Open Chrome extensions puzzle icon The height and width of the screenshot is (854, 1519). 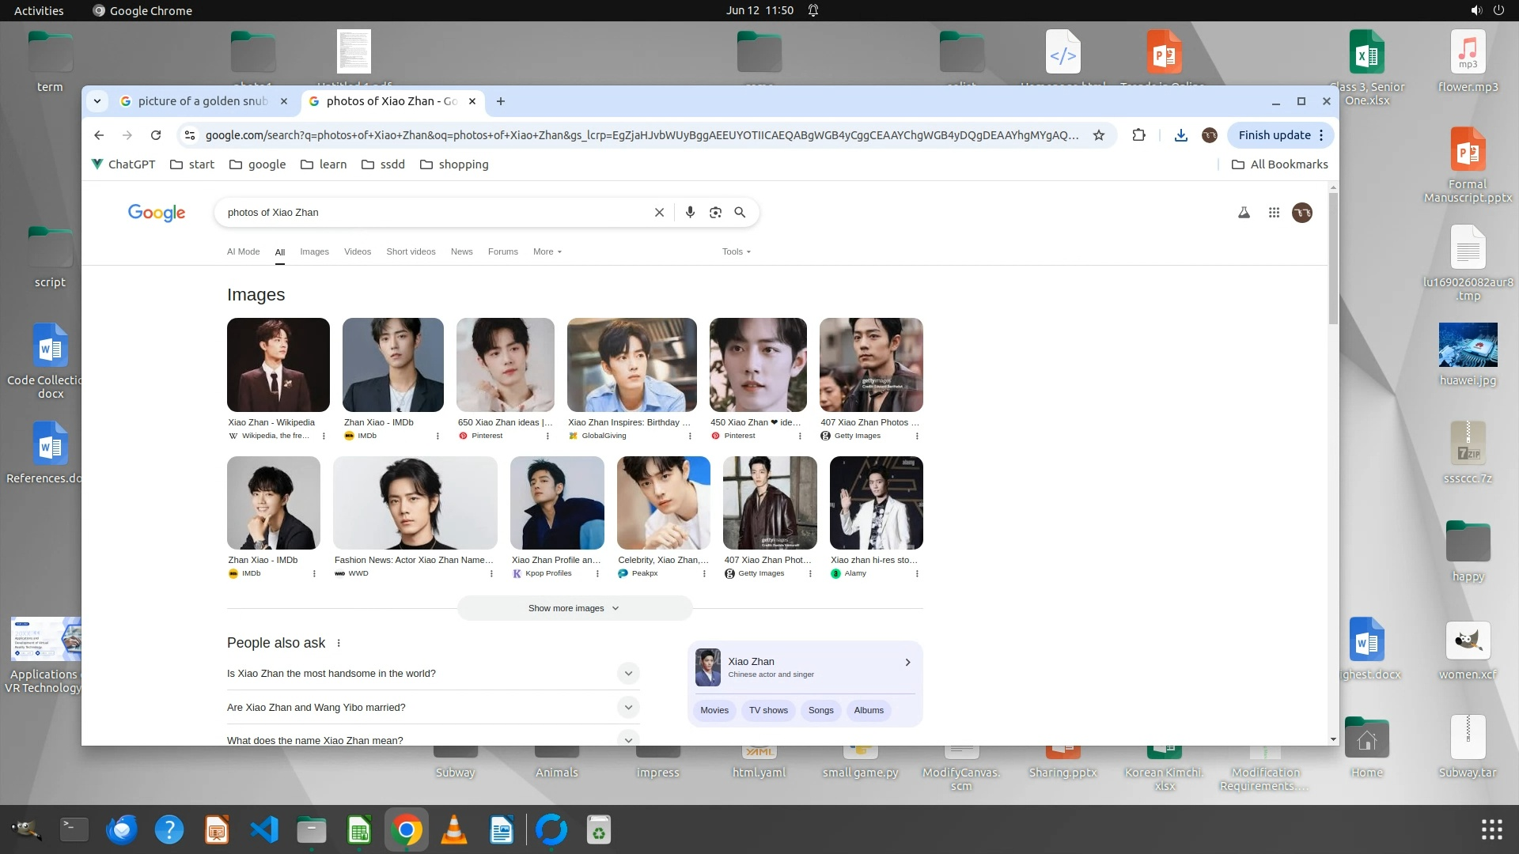(1138, 135)
